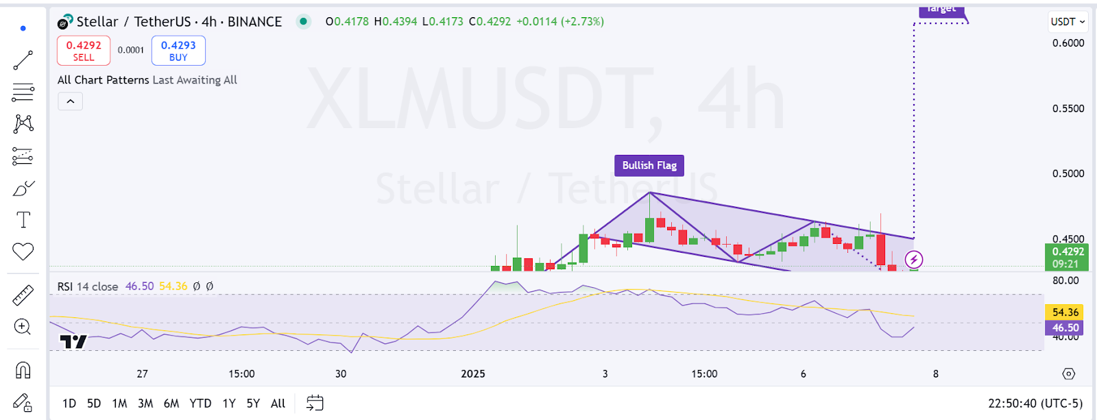
Task: Open the USDT currency dropdown
Action: pos(1068,21)
